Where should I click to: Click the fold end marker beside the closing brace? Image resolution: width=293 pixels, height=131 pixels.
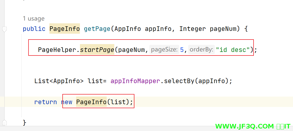click(4, 123)
